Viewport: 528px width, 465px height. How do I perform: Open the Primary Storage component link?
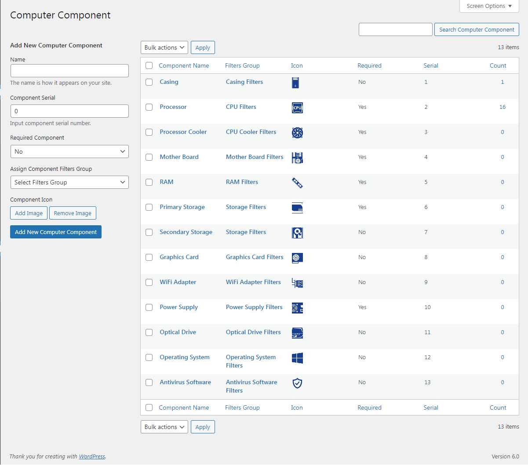click(182, 207)
